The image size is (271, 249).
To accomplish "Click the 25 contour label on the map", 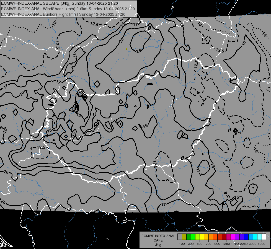I will tap(139, 51).
